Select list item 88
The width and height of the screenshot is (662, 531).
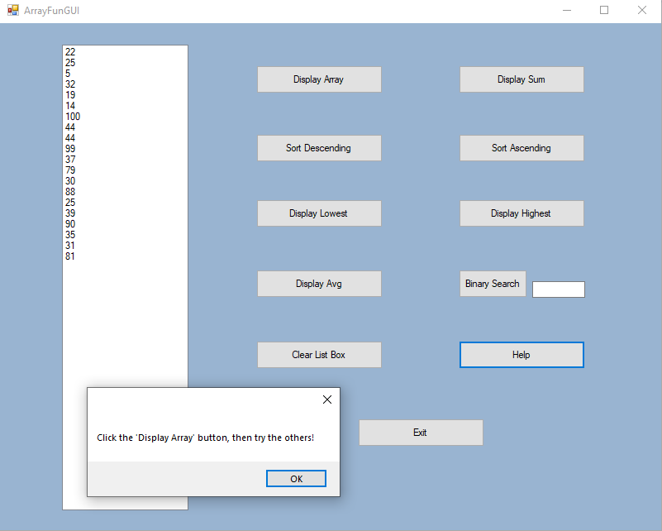[125, 192]
